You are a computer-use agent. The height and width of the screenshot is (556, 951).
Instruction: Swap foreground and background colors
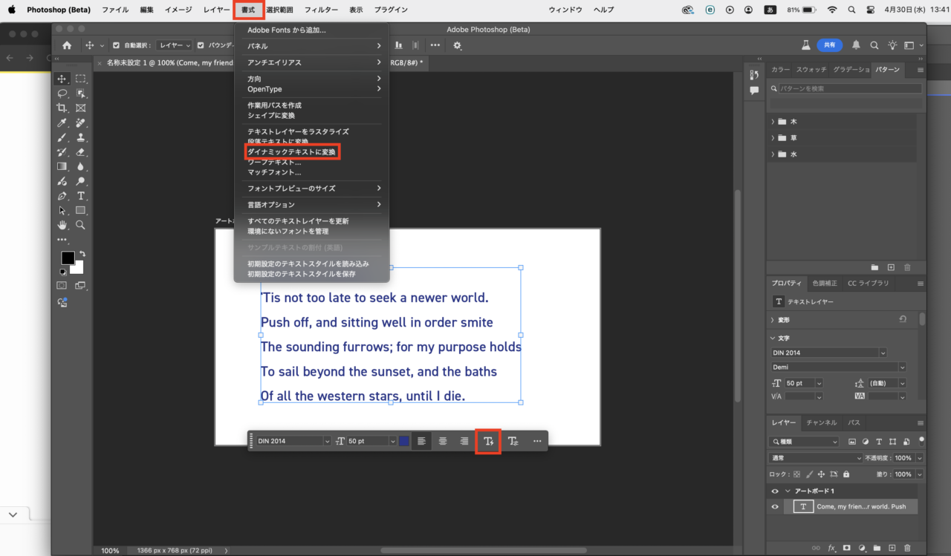pyautogui.click(x=82, y=254)
